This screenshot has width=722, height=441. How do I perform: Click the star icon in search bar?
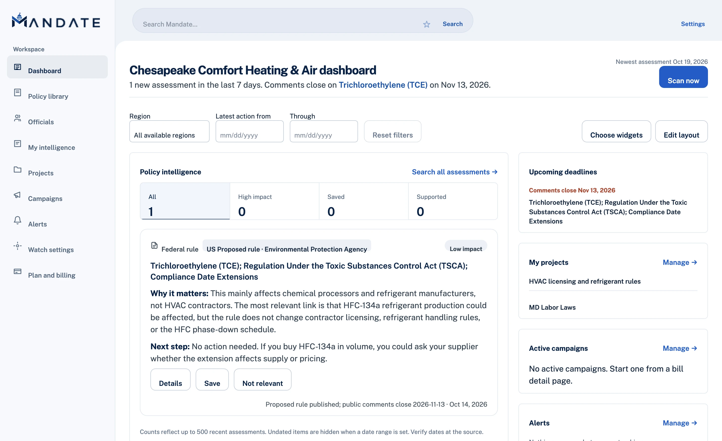(x=427, y=24)
